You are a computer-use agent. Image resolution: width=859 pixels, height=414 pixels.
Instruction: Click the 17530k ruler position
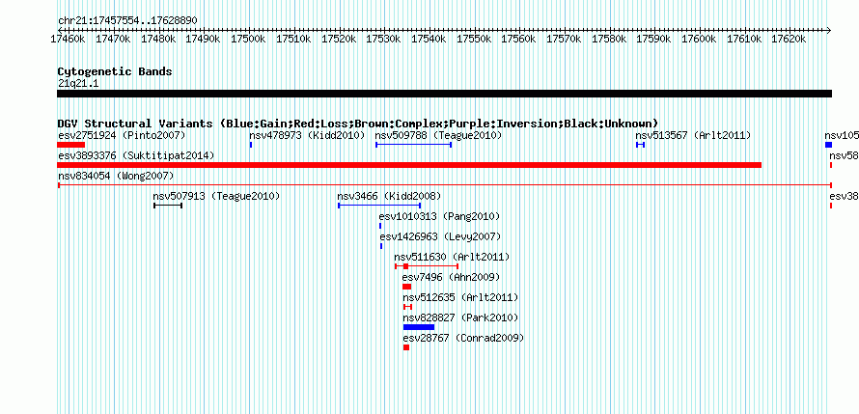383,39
